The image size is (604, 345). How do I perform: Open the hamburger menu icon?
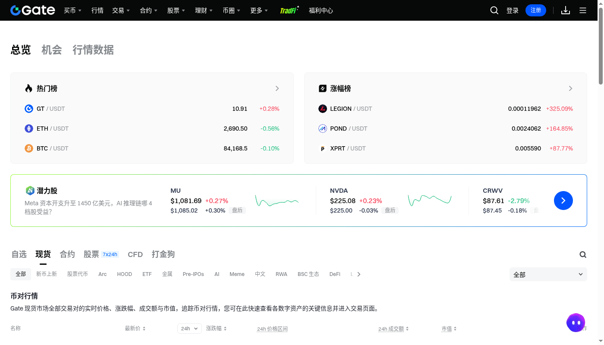pos(583,10)
